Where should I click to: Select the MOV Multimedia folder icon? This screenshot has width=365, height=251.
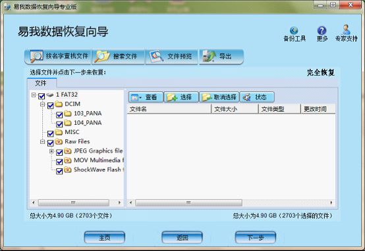[x=68, y=160]
